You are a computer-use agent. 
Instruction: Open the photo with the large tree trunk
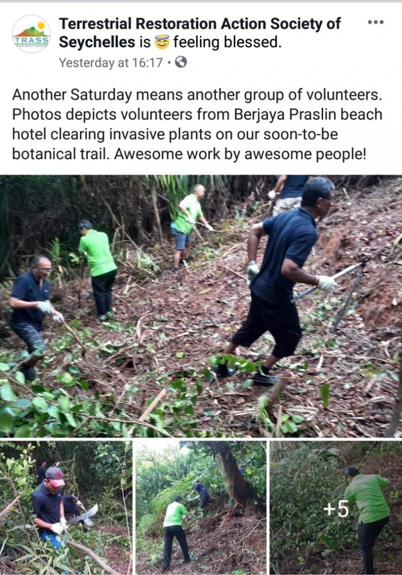click(201, 508)
